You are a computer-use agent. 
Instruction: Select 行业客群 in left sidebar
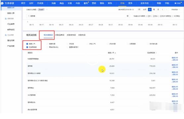[11, 24]
